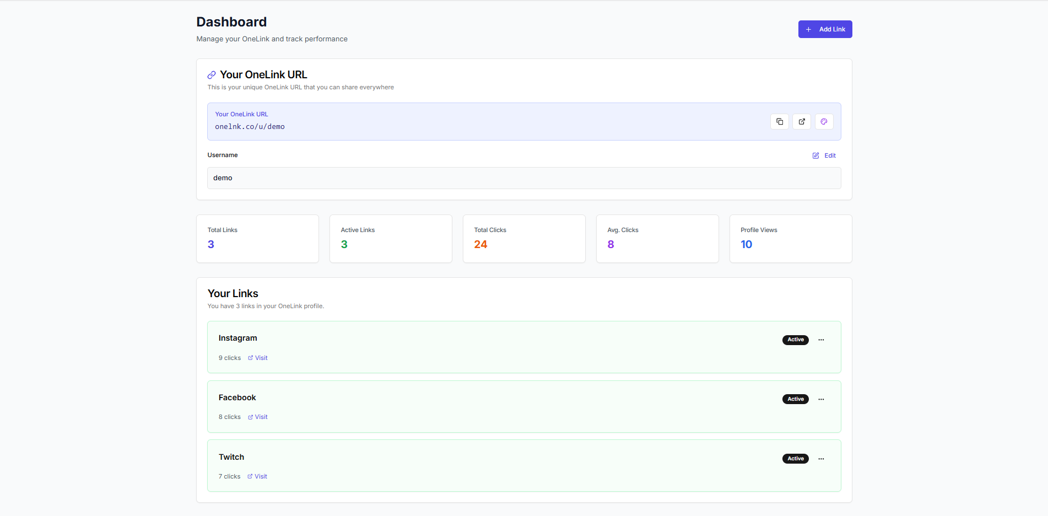Click the pencil edit icon by Username
The width and height of the screenshot is (1048, 516).
[815, 155]
